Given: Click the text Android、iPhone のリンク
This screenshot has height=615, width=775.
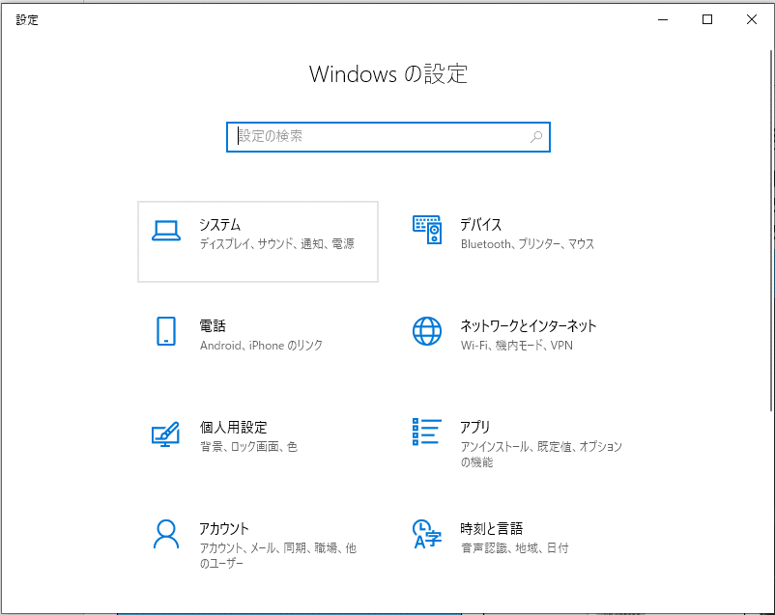Looking at the screenshot, I should coord(261,346).
